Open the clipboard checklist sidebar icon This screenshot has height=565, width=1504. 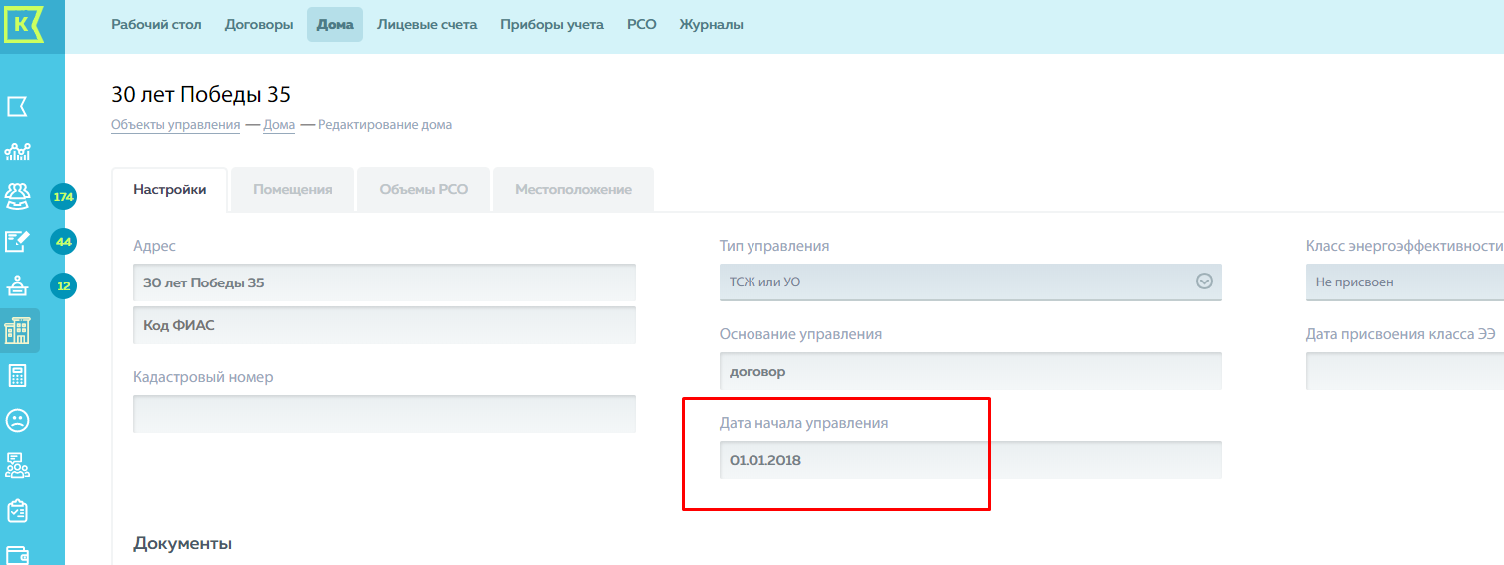pyautogui.click(x=17, y=511)
